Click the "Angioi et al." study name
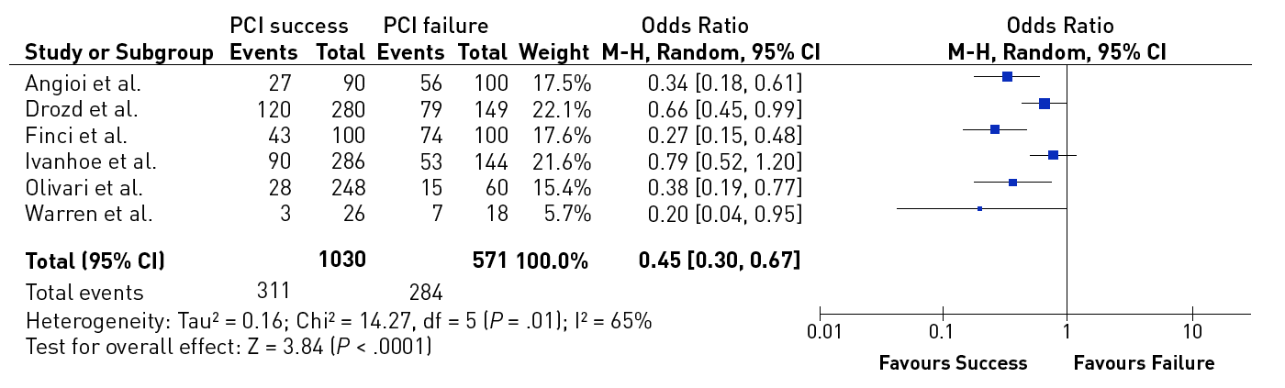Screen dimensions: 1285x388 84,84
